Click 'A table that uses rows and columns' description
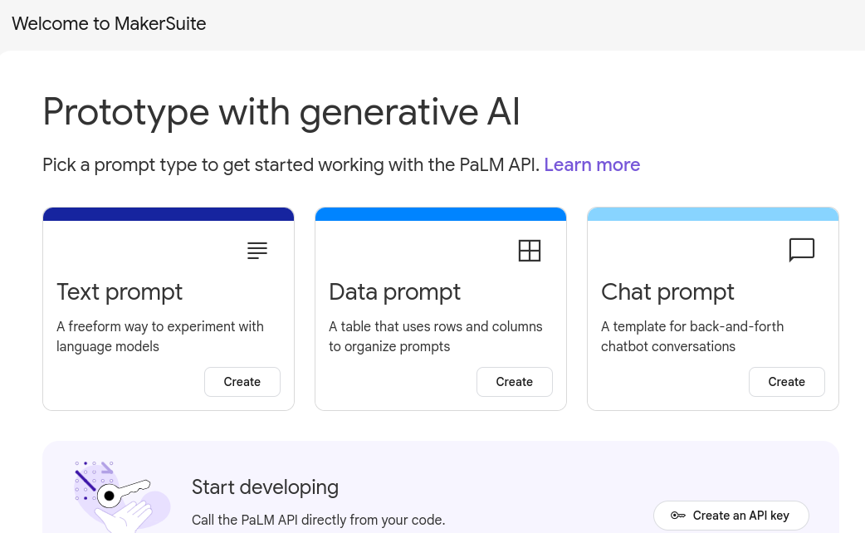 point(436,336)
